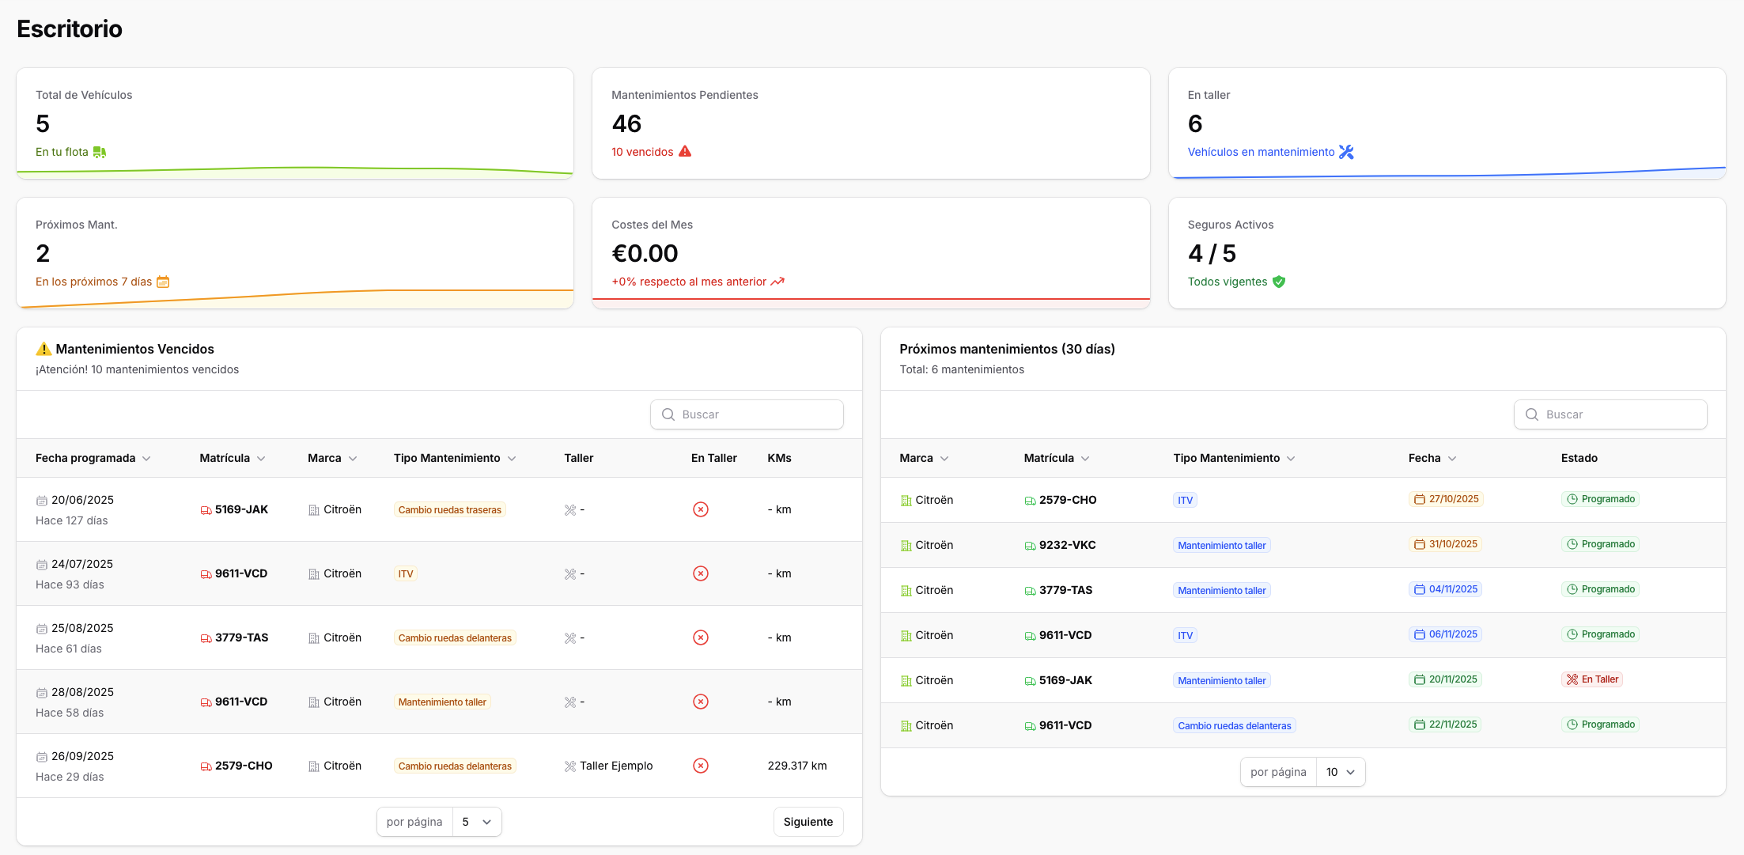Image resolution: width=1744 pixels, height=855 pixels.
Task: Click the 9232-VKC license plate link
Action: point(1067,545)
